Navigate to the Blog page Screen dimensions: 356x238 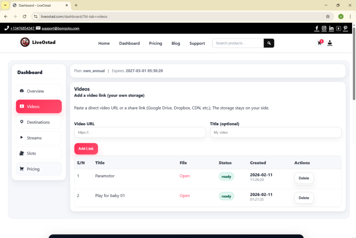pos(176,43)
